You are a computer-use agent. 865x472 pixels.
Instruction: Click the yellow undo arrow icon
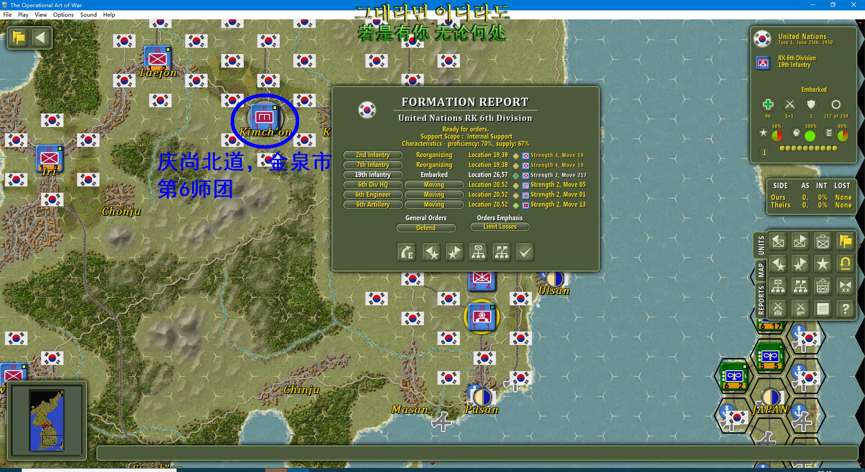[845, 264]
